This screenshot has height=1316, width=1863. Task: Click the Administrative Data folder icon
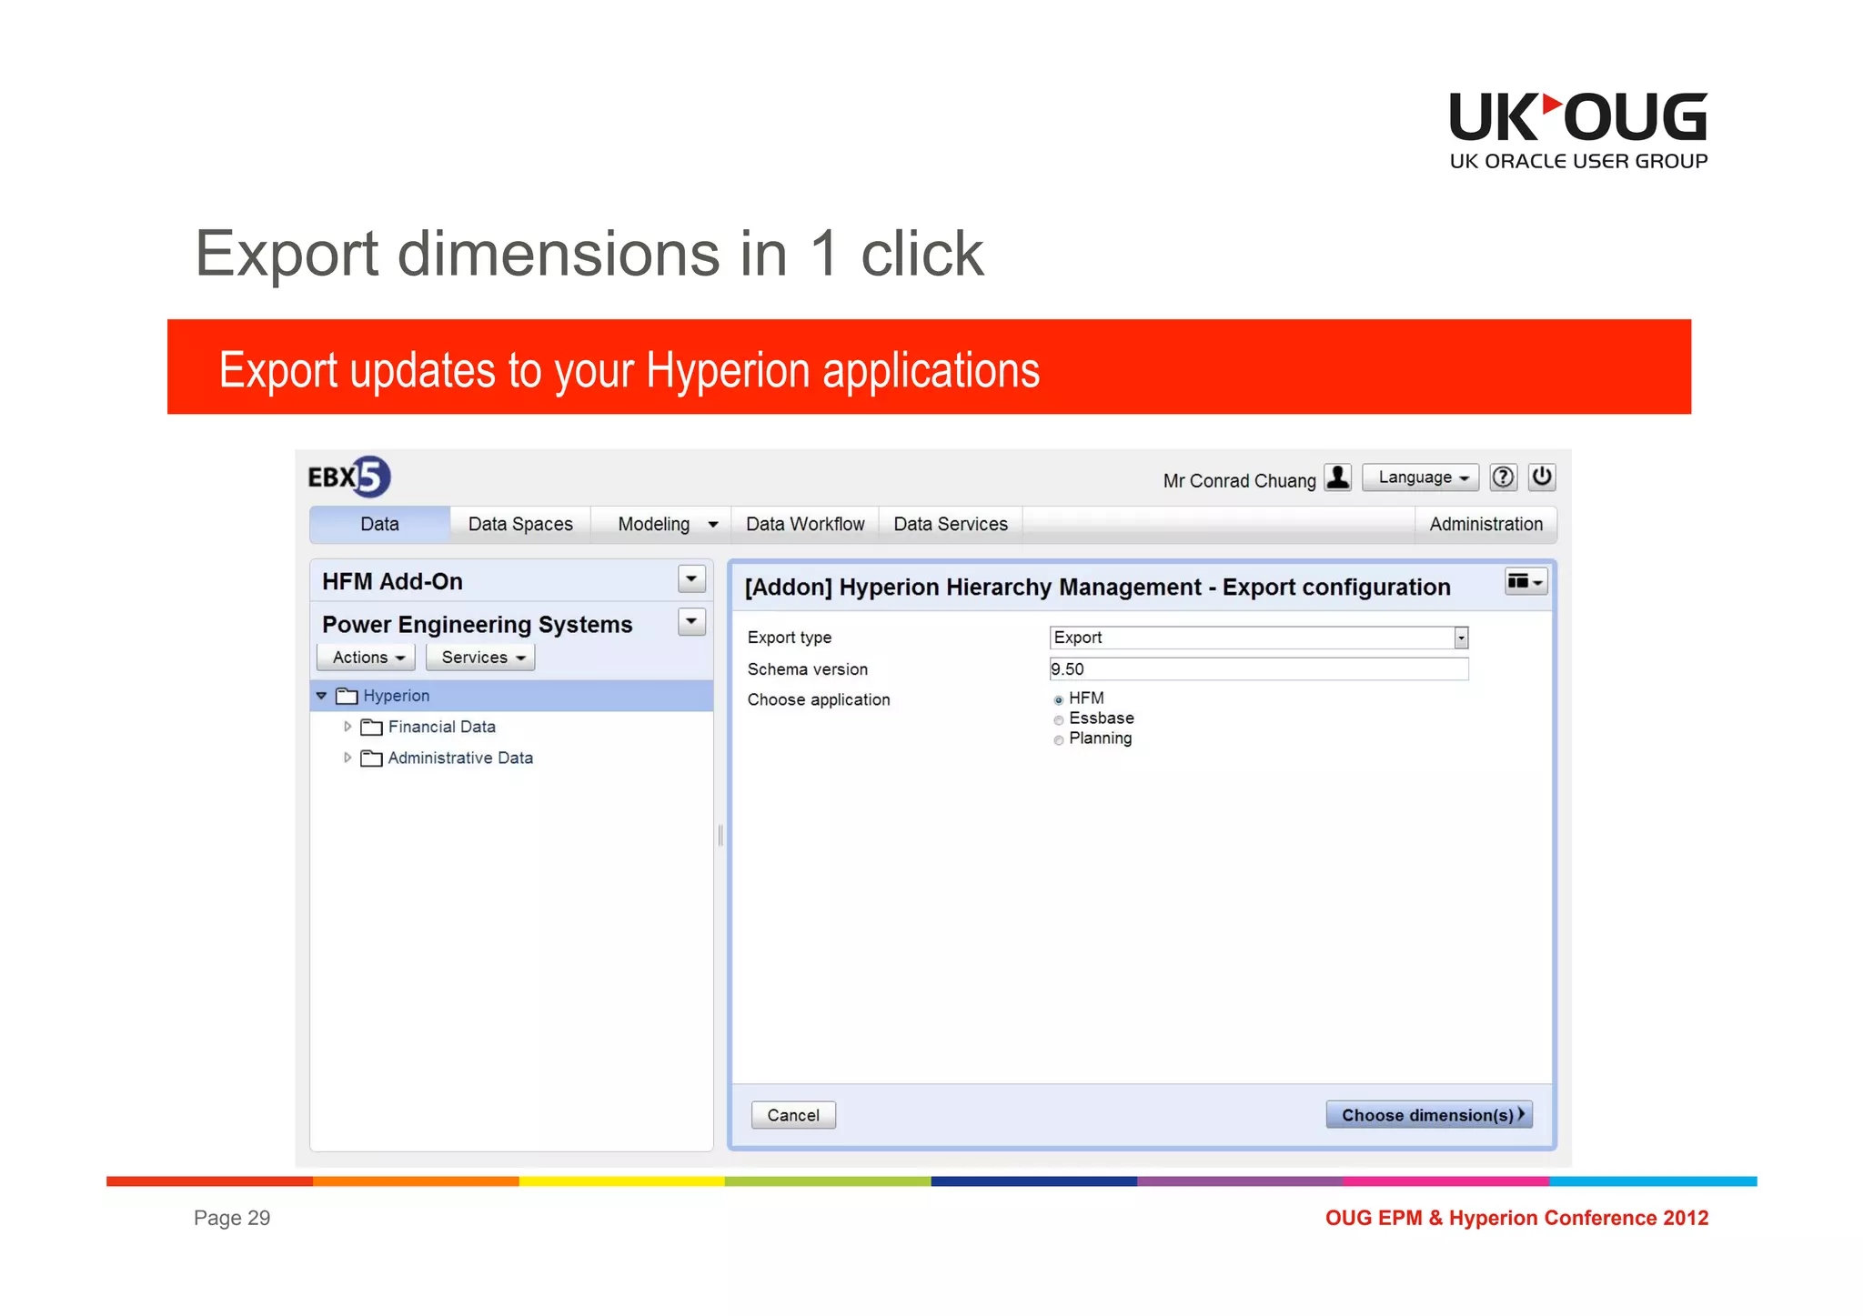pyautogui.click(x=371, y=758)
